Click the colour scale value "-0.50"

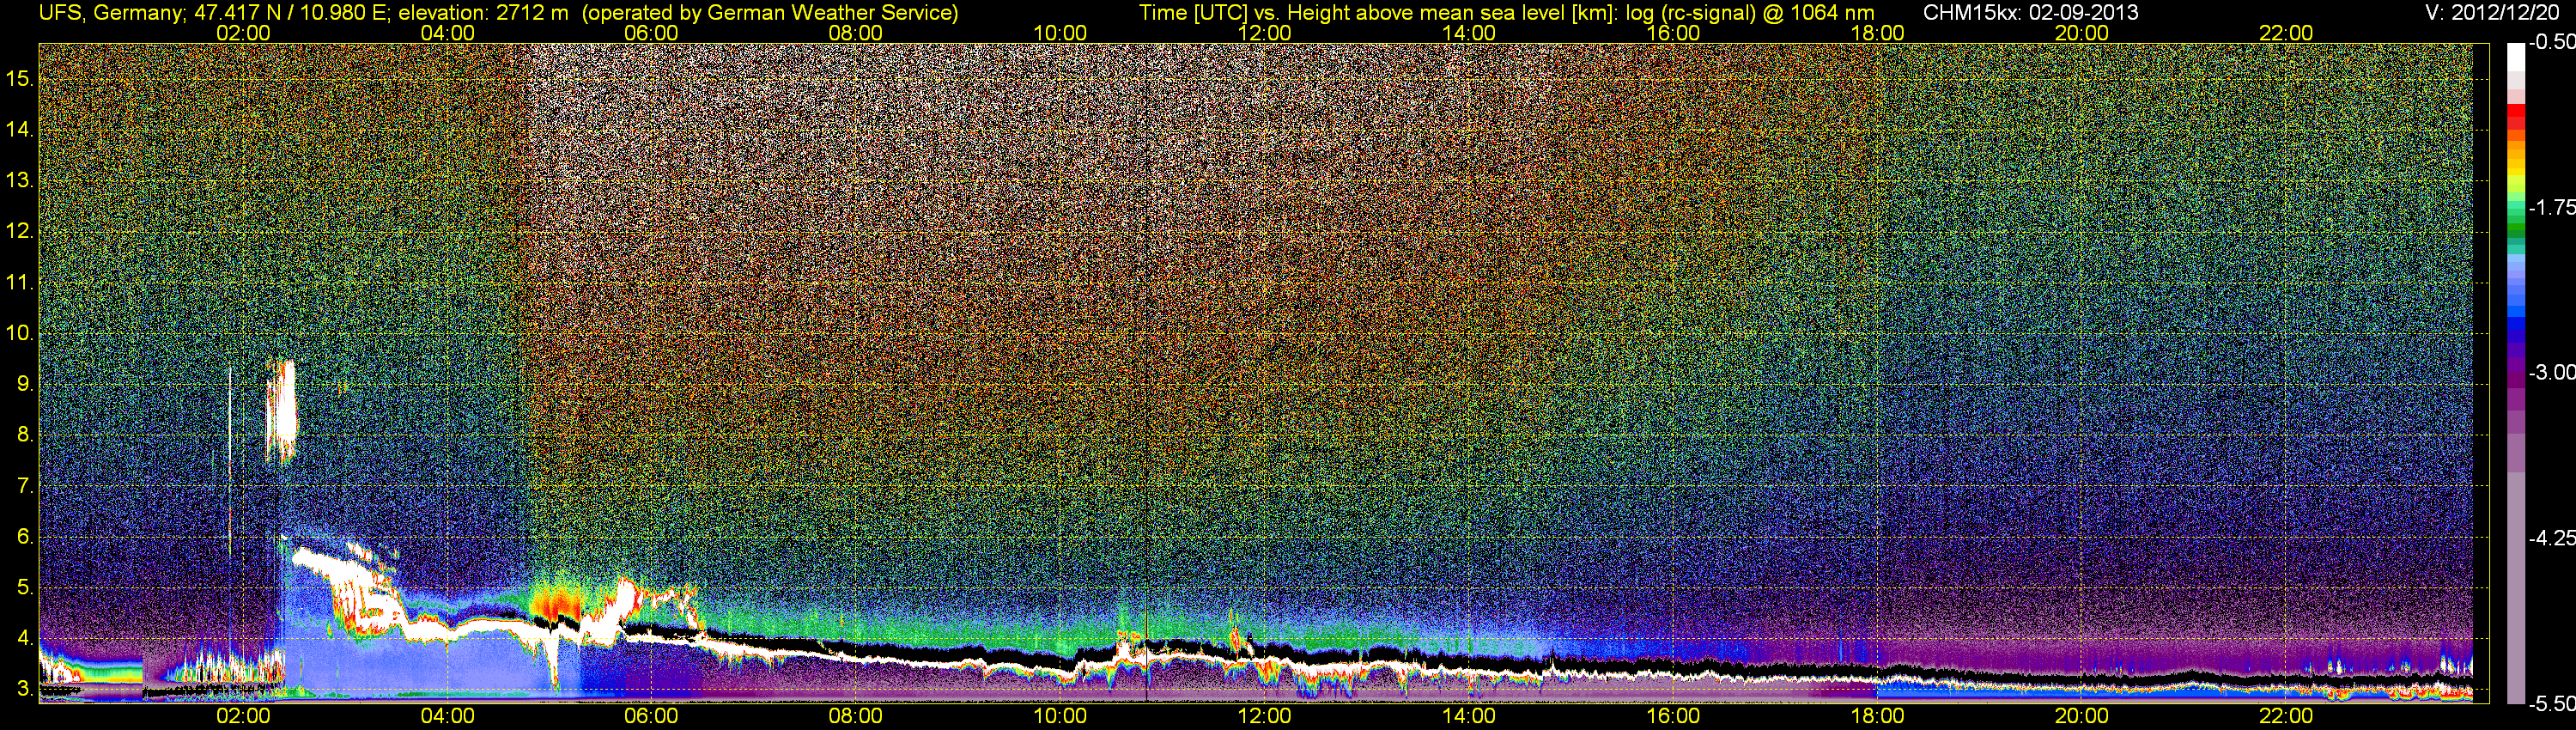pyautogui.click(x=2551, y=42)
